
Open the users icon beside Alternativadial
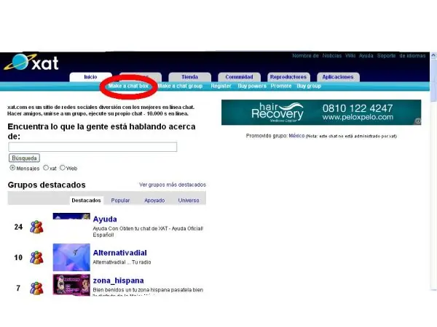[36, 257]
